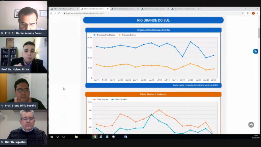
Task: Open File Explorer in the taskbar
Action: 76,137
